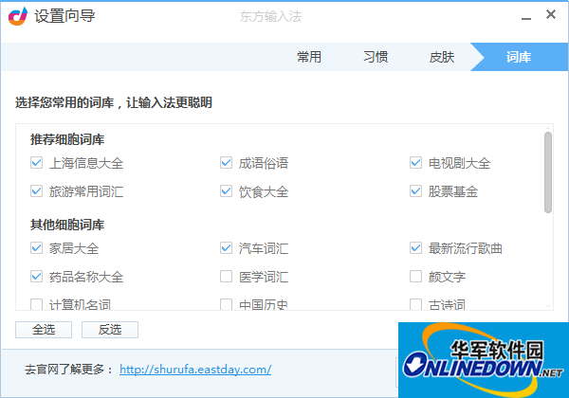Select the 词库 tab
Image resolution: width=569 pixels, height=398 pixels.
pyautogui.click(x=519, y=57)
